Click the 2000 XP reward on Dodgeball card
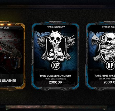The height and width of the screenshot is (111, 115). pos(56,82)
